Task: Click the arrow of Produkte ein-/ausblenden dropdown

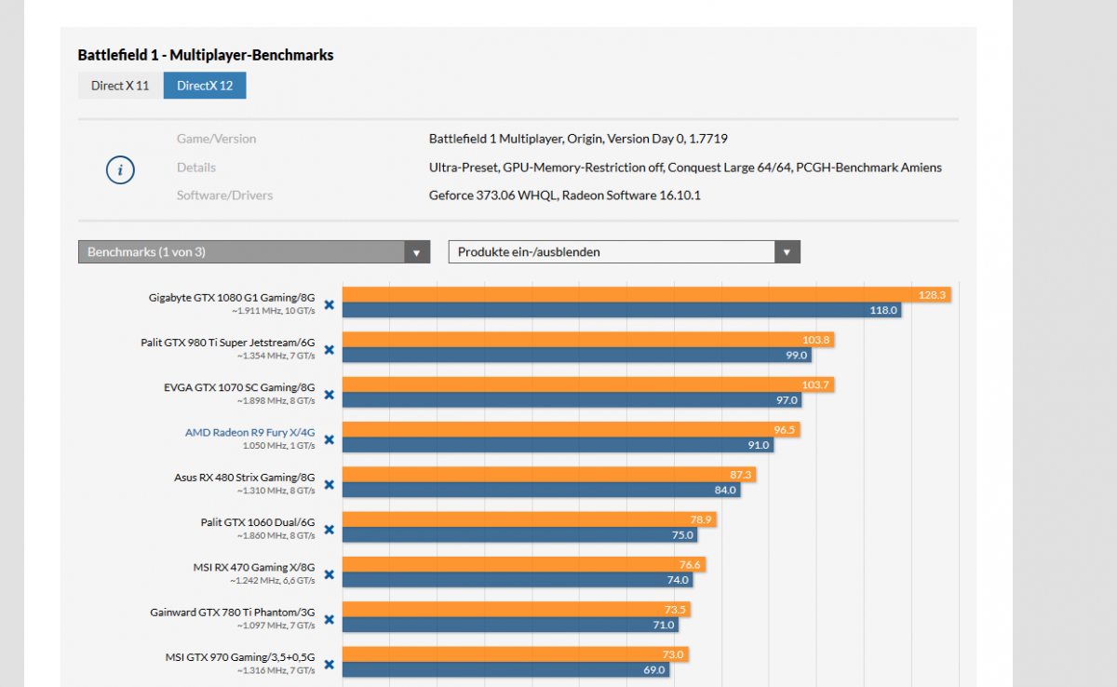Action: [787, 252]
